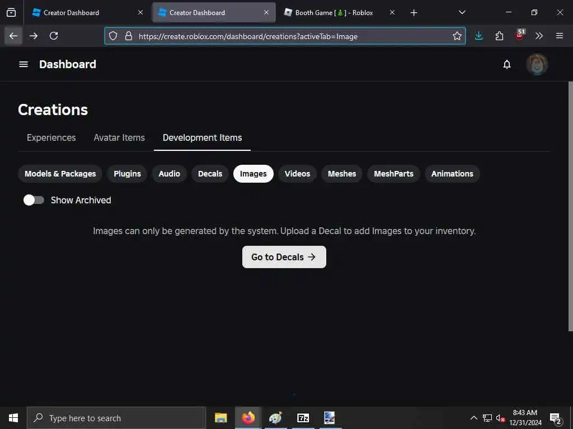Image resolution: width=573 pixels, height=429 pixels.
Task: Click the Dashboard title text
Action: [68, 64]
